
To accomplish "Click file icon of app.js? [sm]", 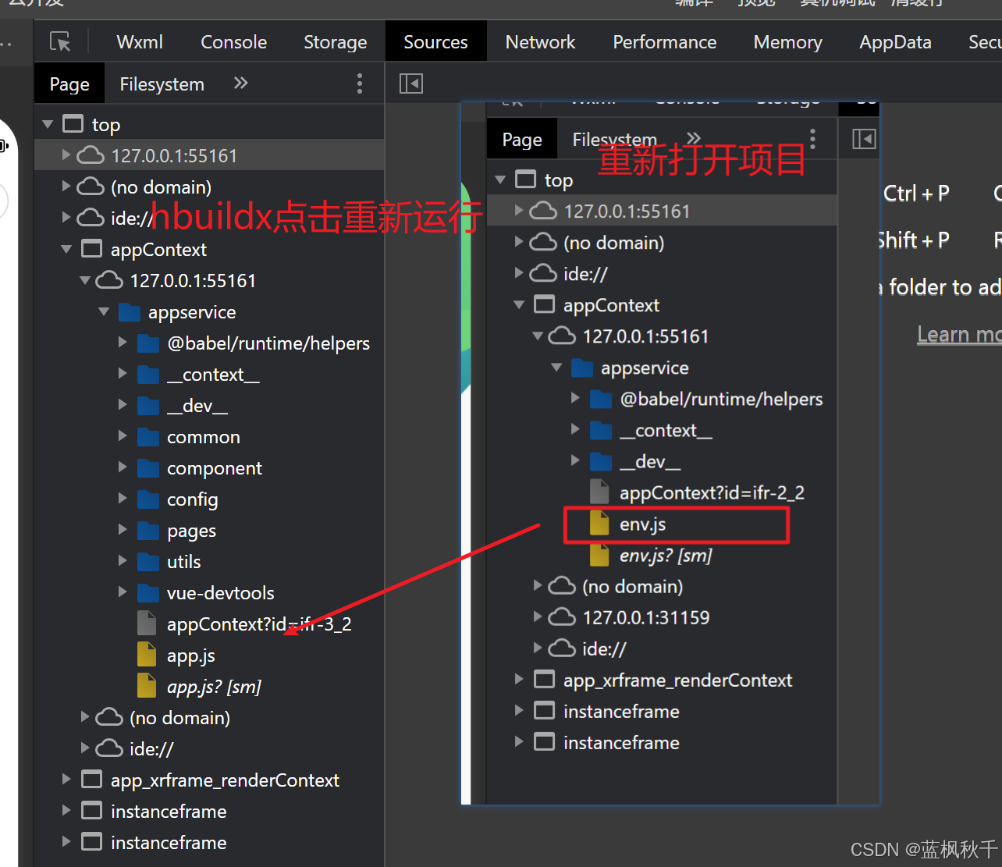I will [147, 685].
